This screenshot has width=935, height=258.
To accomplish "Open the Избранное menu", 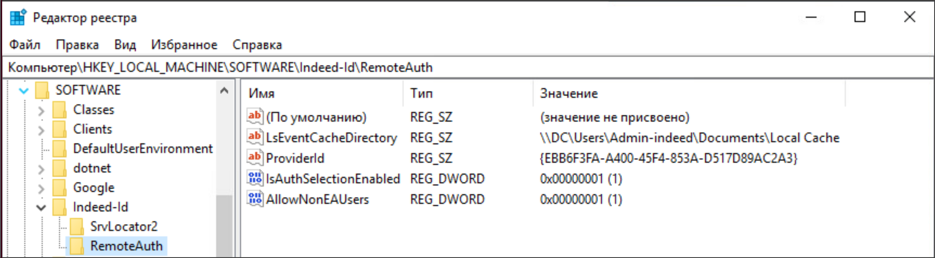I will coord(184,45).
